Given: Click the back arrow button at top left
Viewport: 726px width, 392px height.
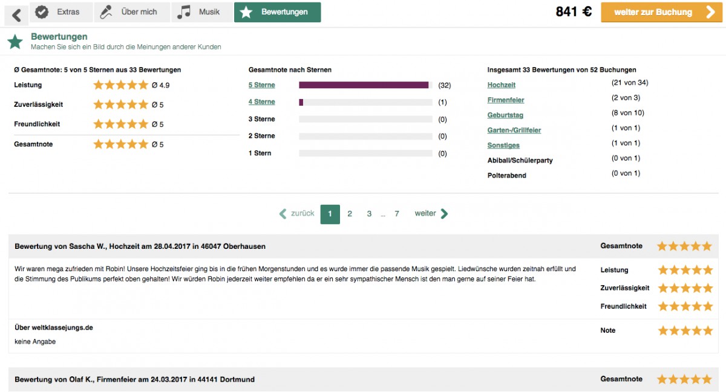Looking at the screenshot, I should coord(17,14).
